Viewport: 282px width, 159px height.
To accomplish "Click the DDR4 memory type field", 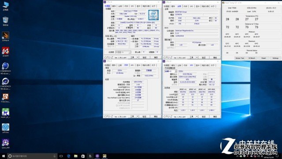I will pyautogui.click(x=119, y=70).
